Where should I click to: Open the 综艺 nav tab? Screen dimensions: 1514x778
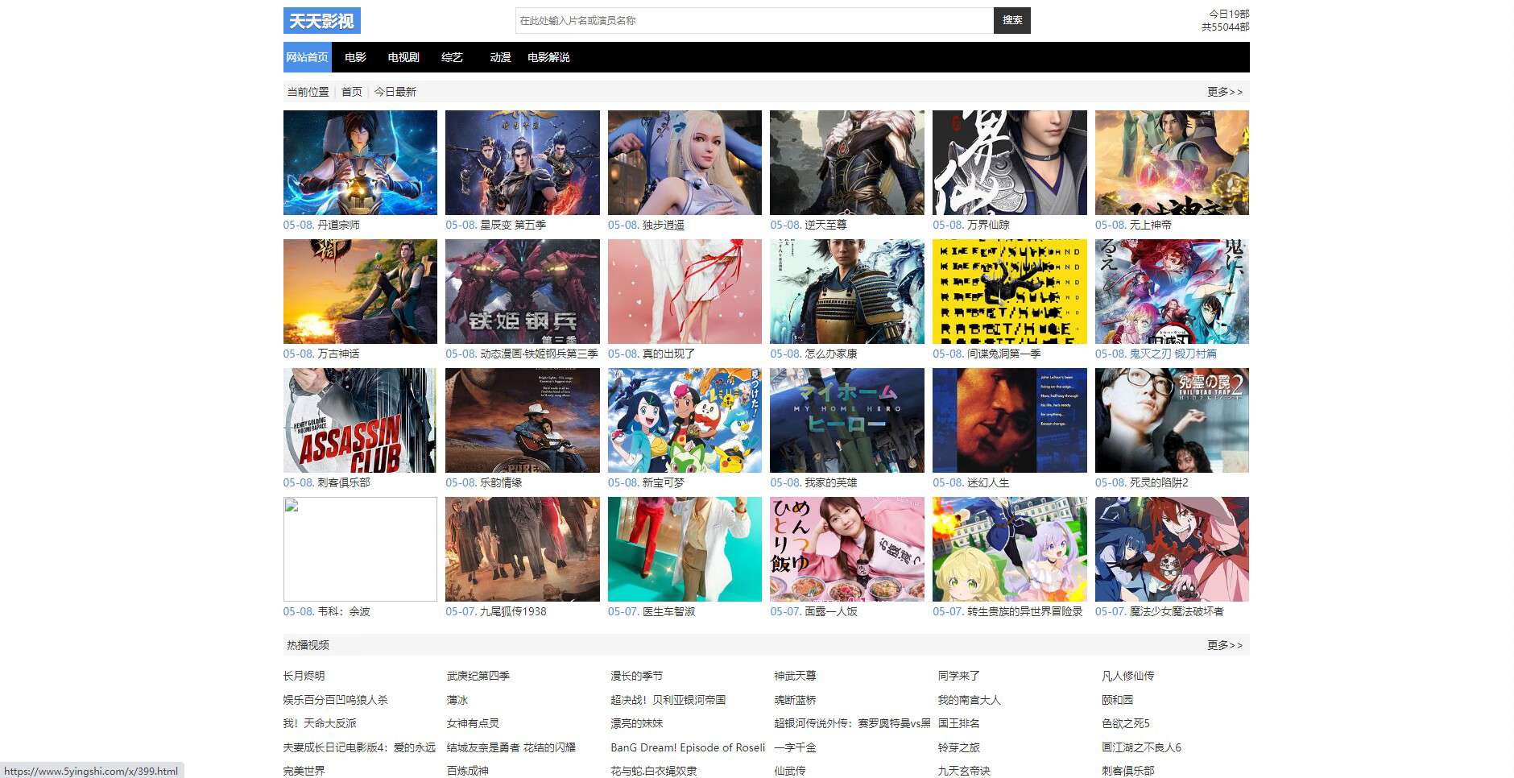pos(452,57)
